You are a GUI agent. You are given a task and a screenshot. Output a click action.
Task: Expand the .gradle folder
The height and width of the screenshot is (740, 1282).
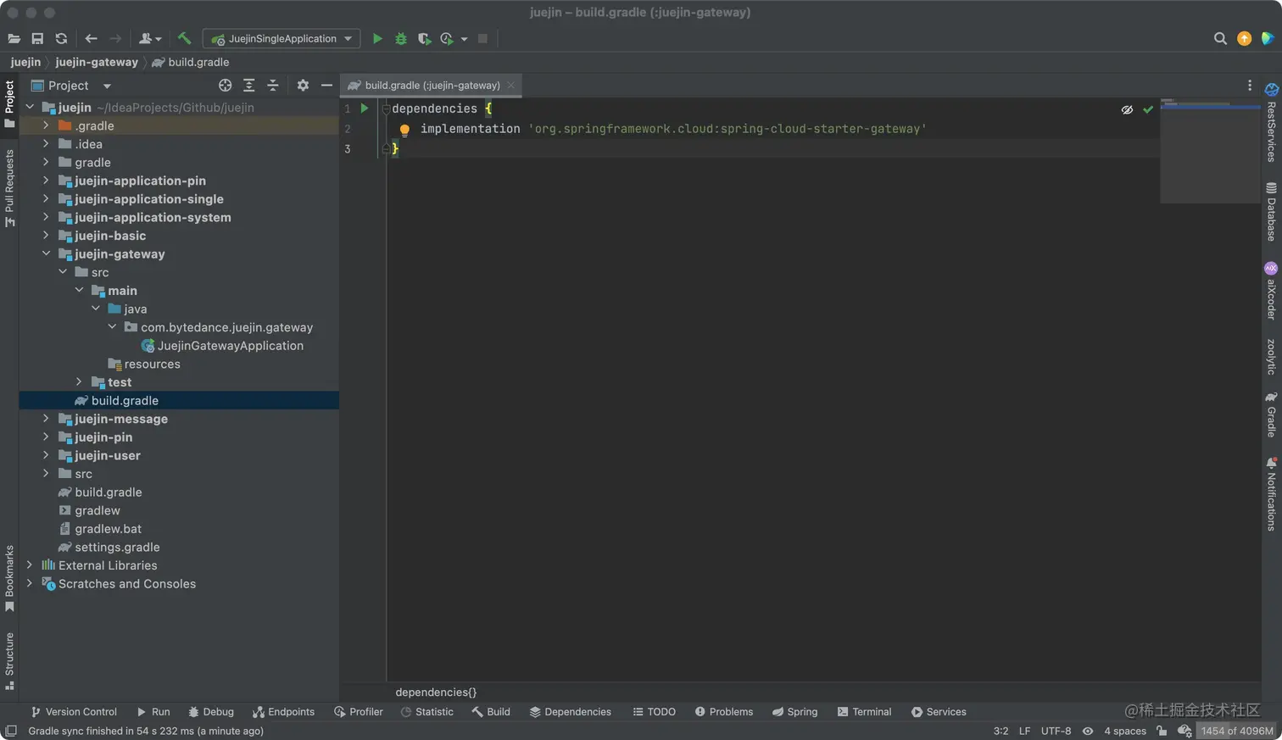pos(46,125)
